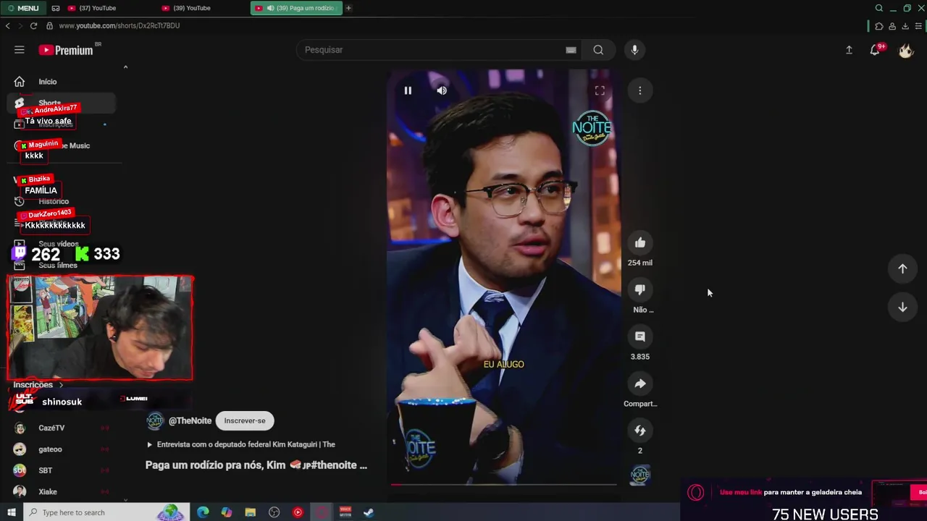
Task: Open YouTube create upload icon
Action: tap(849, 50)
